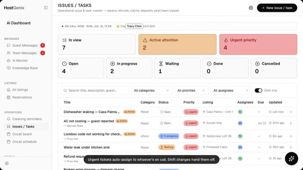Image resolution: width=303 pixels, height=170 pixels.
Task: Click Active badge on Lockbox code row
Action: point(130,134)
